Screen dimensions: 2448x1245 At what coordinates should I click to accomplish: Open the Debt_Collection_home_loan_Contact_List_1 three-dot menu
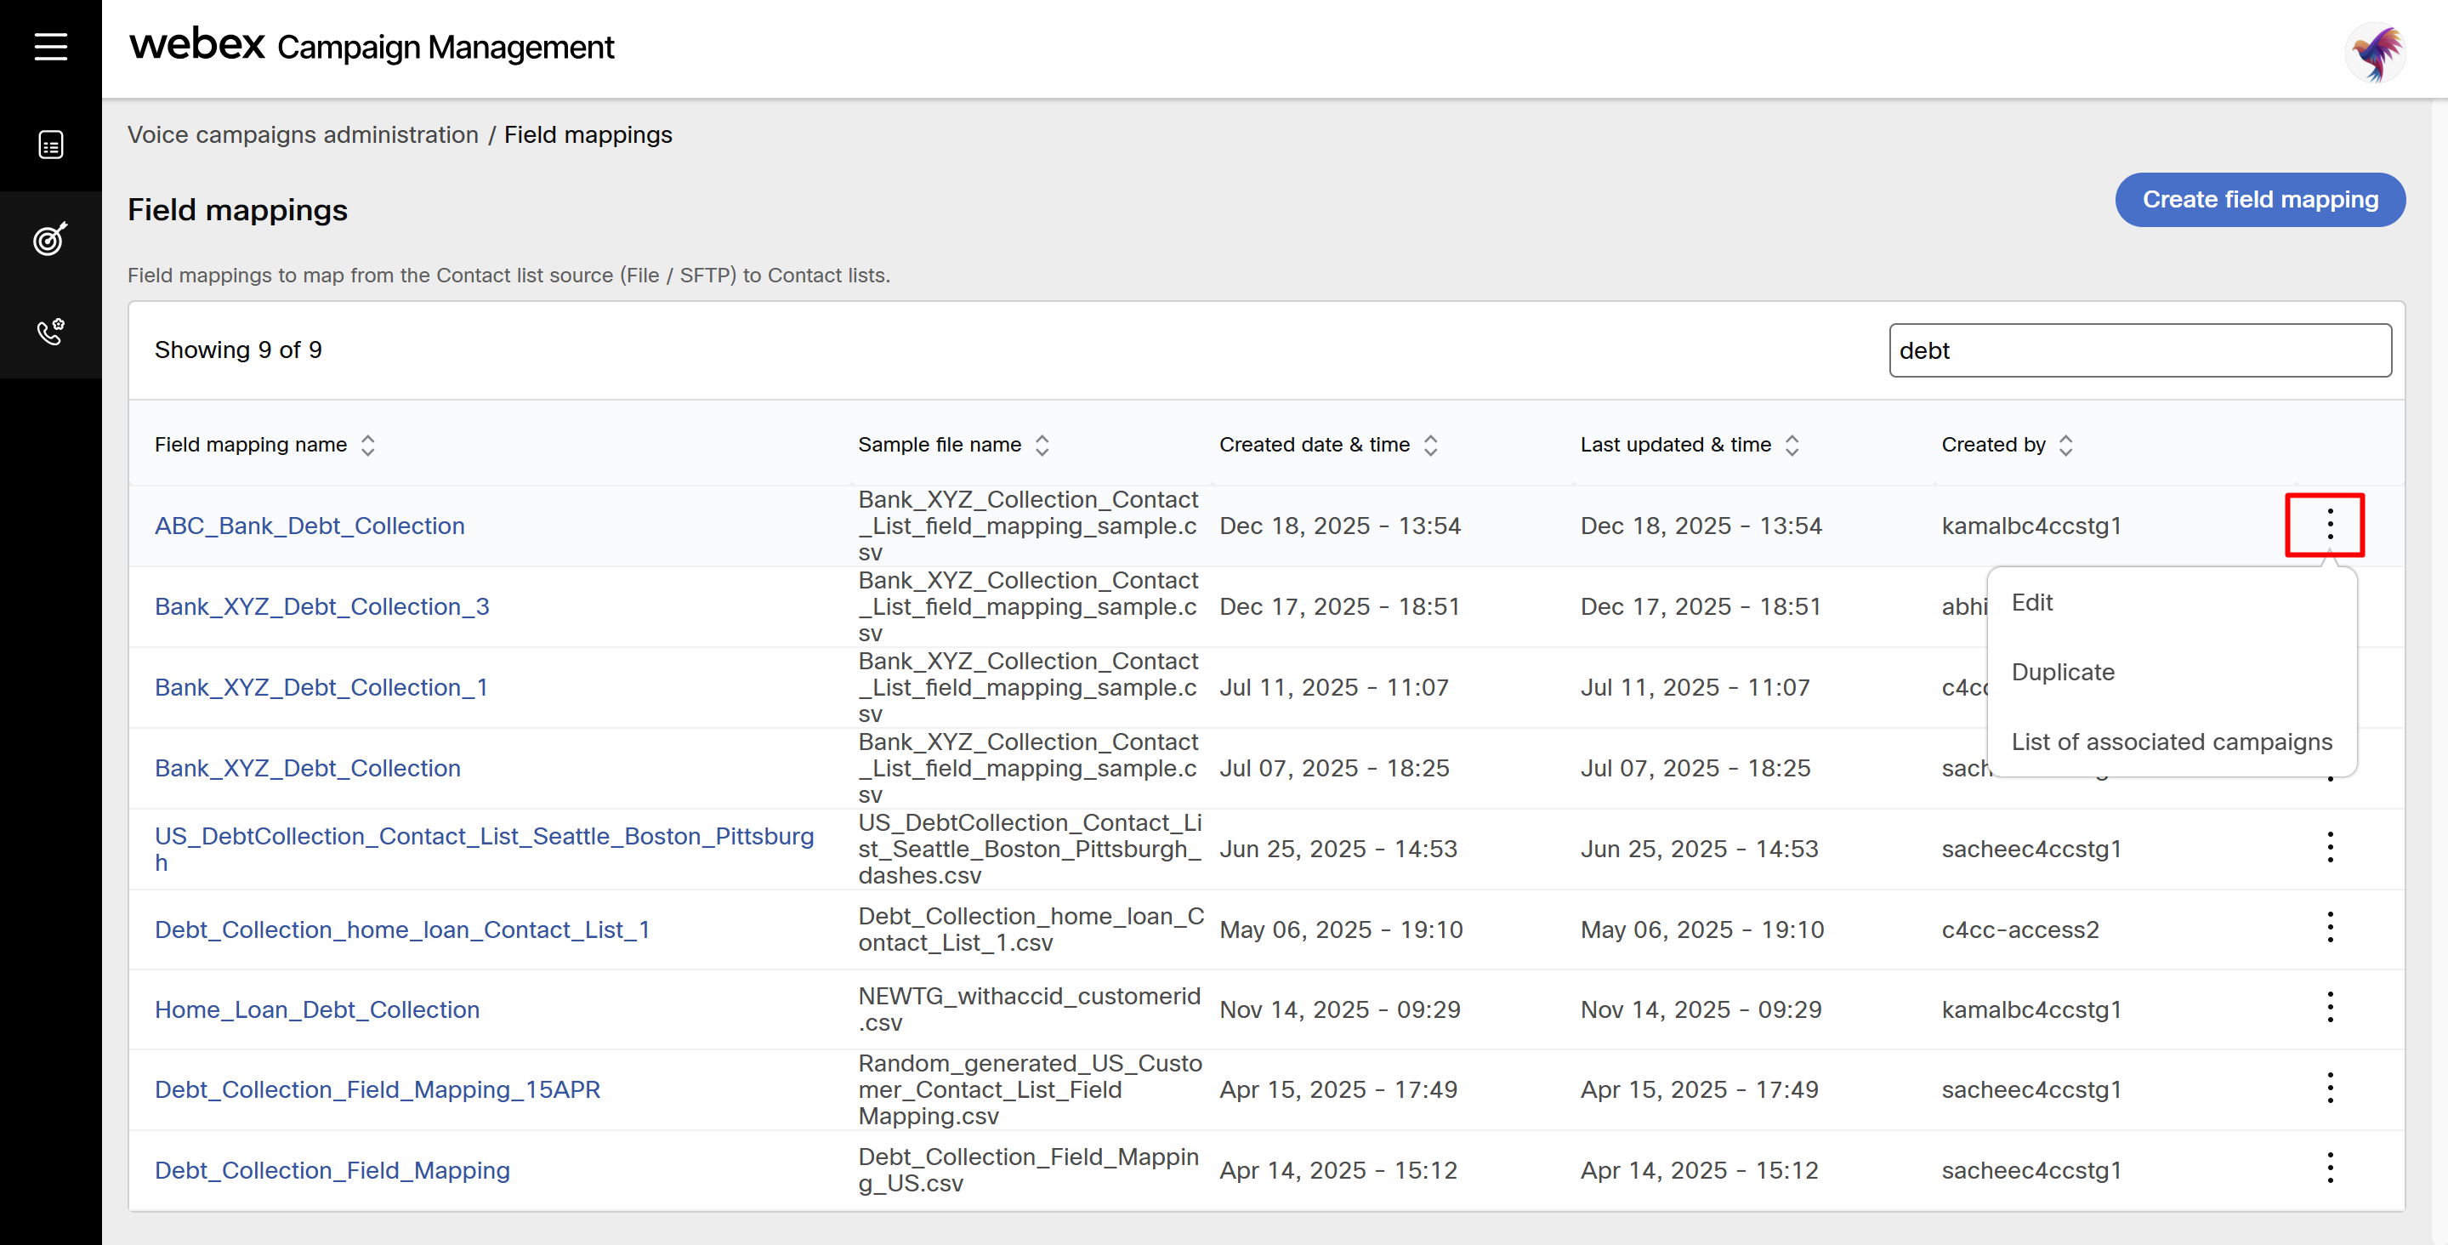pyautogui.click(x=2329, y=928)
